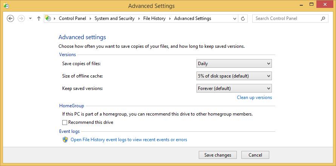Focus the Search Control Panel field
The height and width of the screenshot is (166, 336).
287,18
